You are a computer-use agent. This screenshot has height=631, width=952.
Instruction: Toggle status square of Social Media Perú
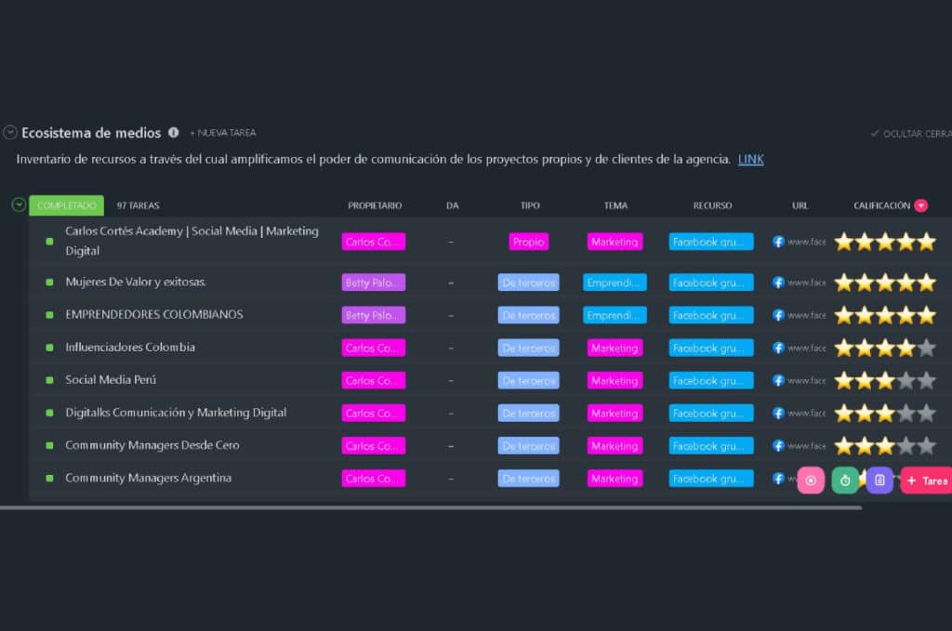point(50,380)
